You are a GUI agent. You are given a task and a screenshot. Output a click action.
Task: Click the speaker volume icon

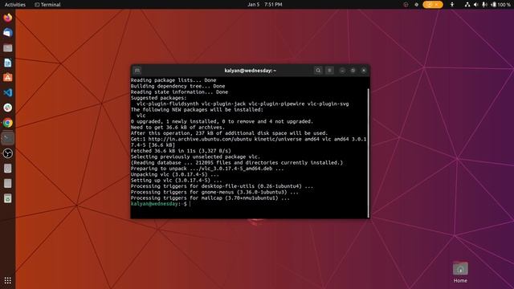tap(476, 5)
